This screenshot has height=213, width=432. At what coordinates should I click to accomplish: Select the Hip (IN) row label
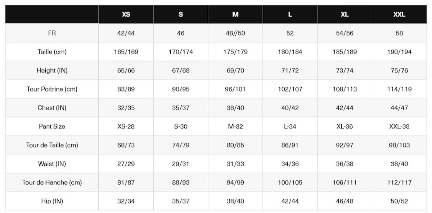point(52,201)
